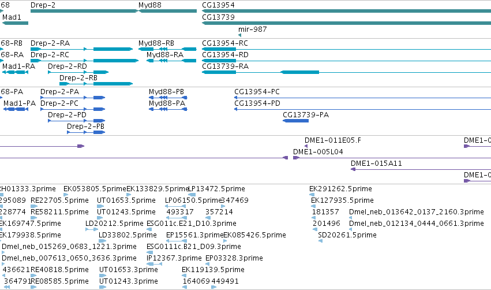This screenshot has height=290, width=491.
Task: Click the DME1-005L04 clone label
Action: 318,152
